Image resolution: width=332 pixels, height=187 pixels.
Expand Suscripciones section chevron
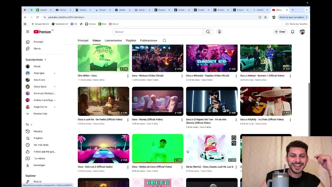(x=45, y=60)
